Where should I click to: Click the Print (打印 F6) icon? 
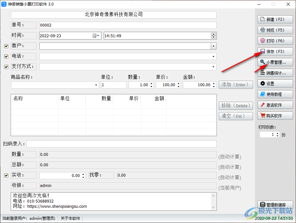[x=262, y=41]
